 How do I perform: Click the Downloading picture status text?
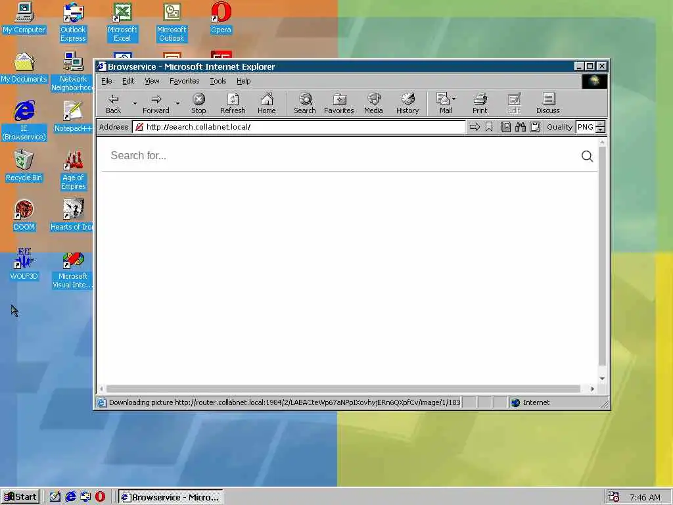pos(285,403)
